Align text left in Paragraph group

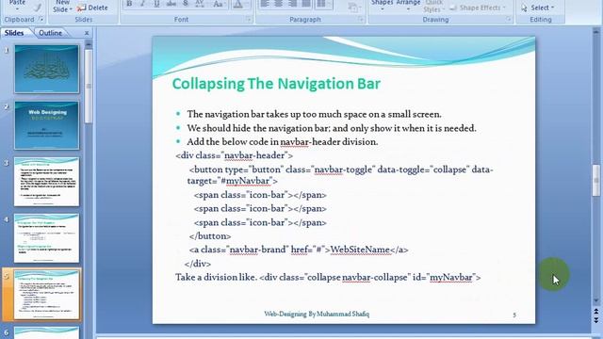coord(265,4)
